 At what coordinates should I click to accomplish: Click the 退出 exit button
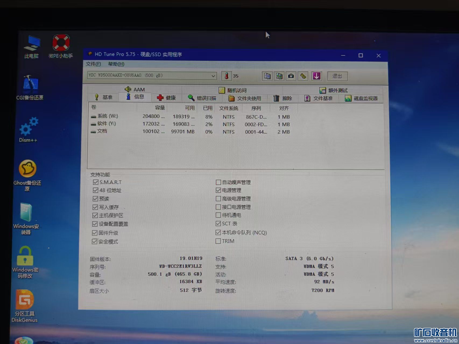tap(337, 76)
